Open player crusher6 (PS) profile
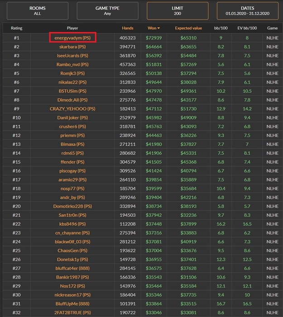Image resolution: width=283 pixels, height=317 pixels. click(72, 126)
